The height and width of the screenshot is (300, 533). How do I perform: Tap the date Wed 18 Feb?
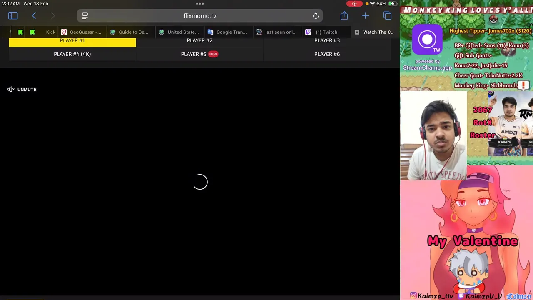(x=36, y=4)
